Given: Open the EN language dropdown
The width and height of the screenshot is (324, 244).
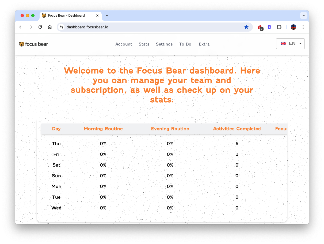Looking at the screenshot, I should click(x=290, y=44).
